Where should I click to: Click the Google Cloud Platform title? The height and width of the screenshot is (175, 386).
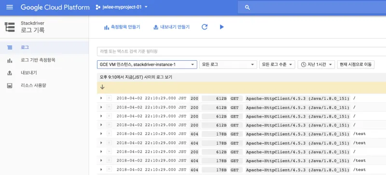(55, 7)
